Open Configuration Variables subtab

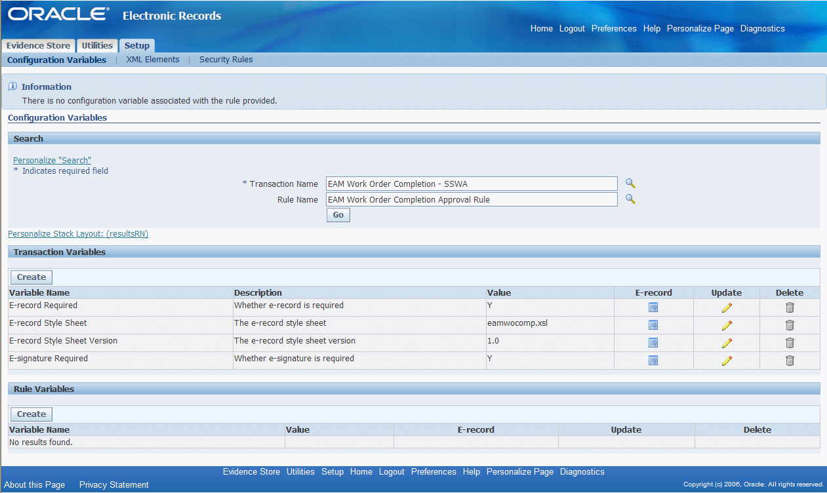(56, 60)
